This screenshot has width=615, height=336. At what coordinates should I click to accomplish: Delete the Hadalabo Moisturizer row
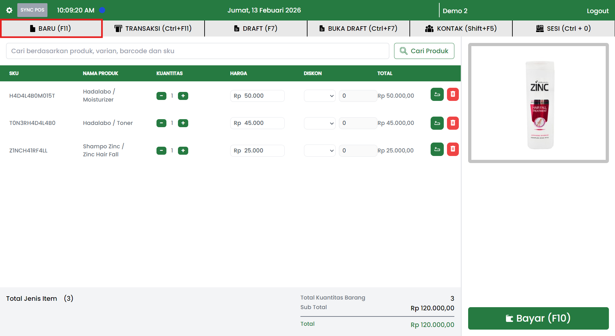[x=452, y=94]
